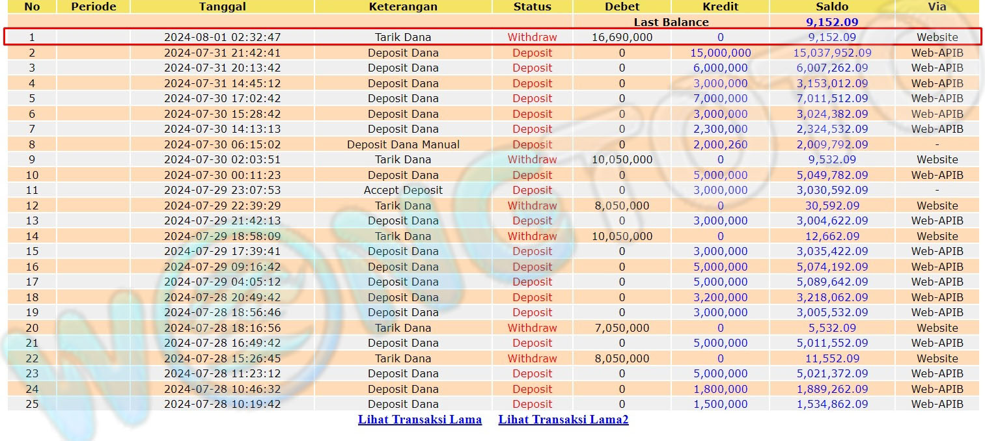
Task: Click saldo value 15,037,952.09
Action: pos(832,53)
